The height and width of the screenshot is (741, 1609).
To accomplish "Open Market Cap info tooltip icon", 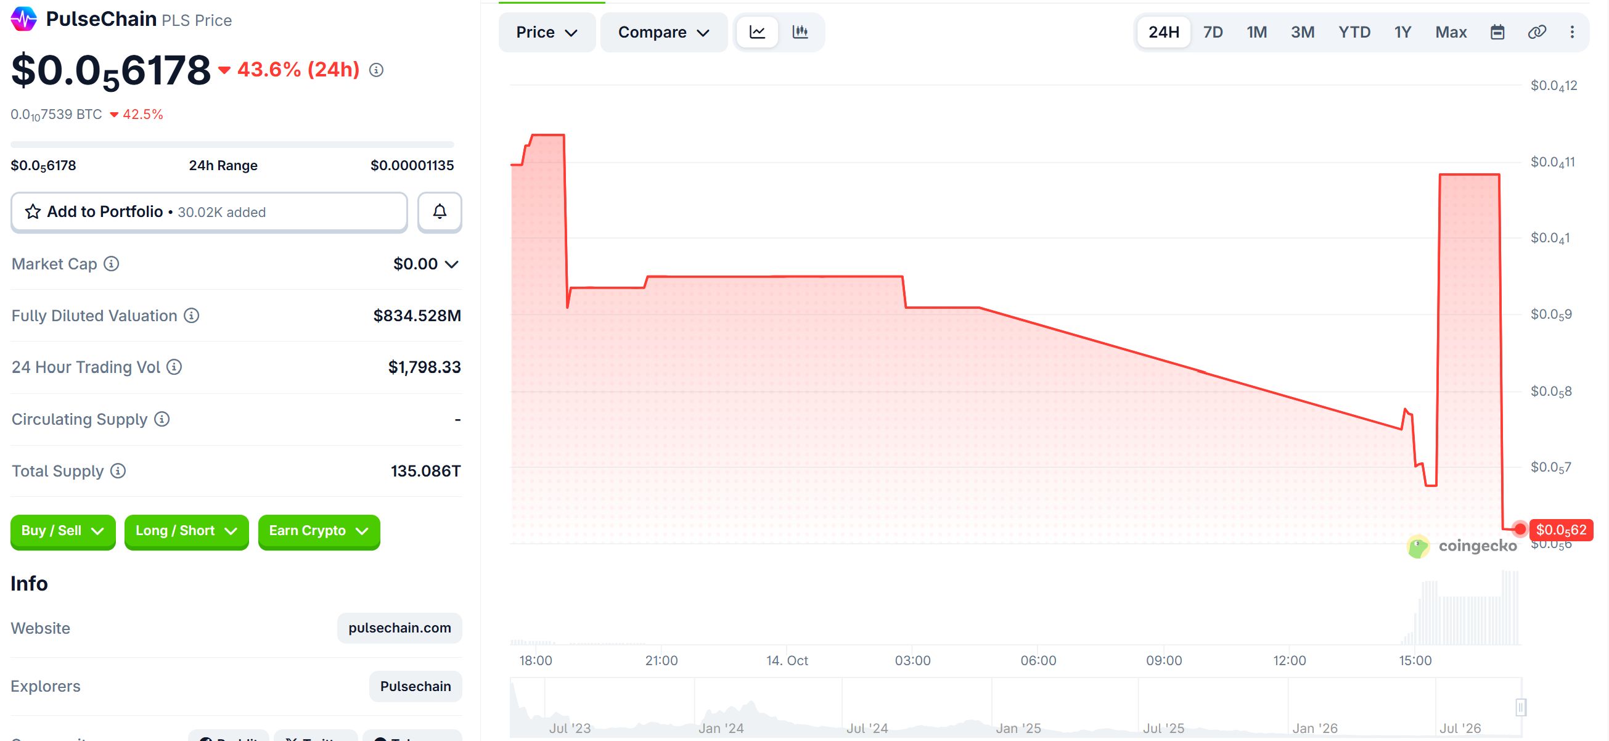I will click(111, 264).
